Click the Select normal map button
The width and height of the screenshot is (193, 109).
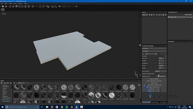(154, 79)
